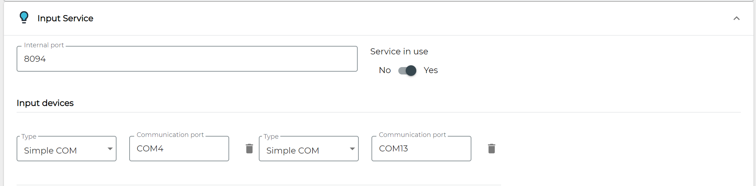Delete the COM4 input device

click(249, 149)
